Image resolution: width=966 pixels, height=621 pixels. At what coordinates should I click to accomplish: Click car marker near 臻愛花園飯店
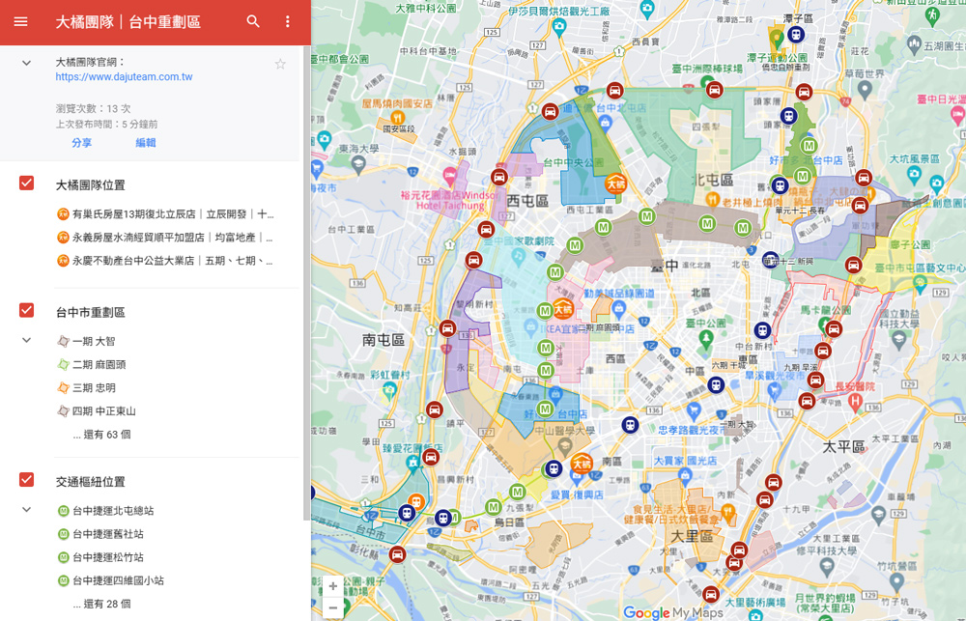click(431, 457)
